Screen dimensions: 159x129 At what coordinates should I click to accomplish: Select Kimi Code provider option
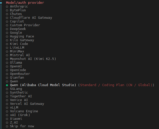[17, 44]
